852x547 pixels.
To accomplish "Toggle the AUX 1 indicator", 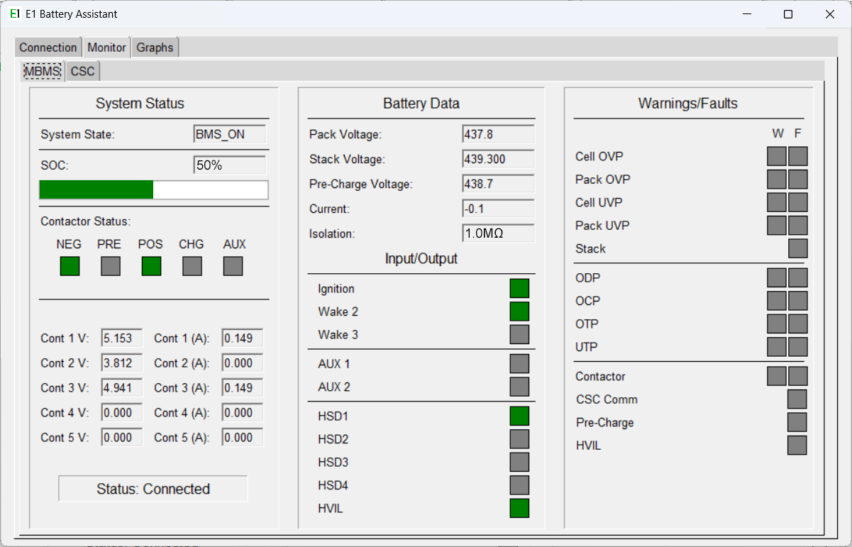I will click(x=519, y=363).
